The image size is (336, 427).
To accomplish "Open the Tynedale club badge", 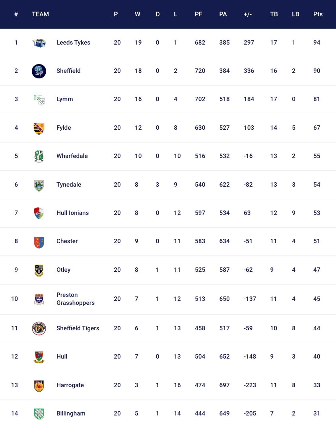I will click(x=39, y=185).
